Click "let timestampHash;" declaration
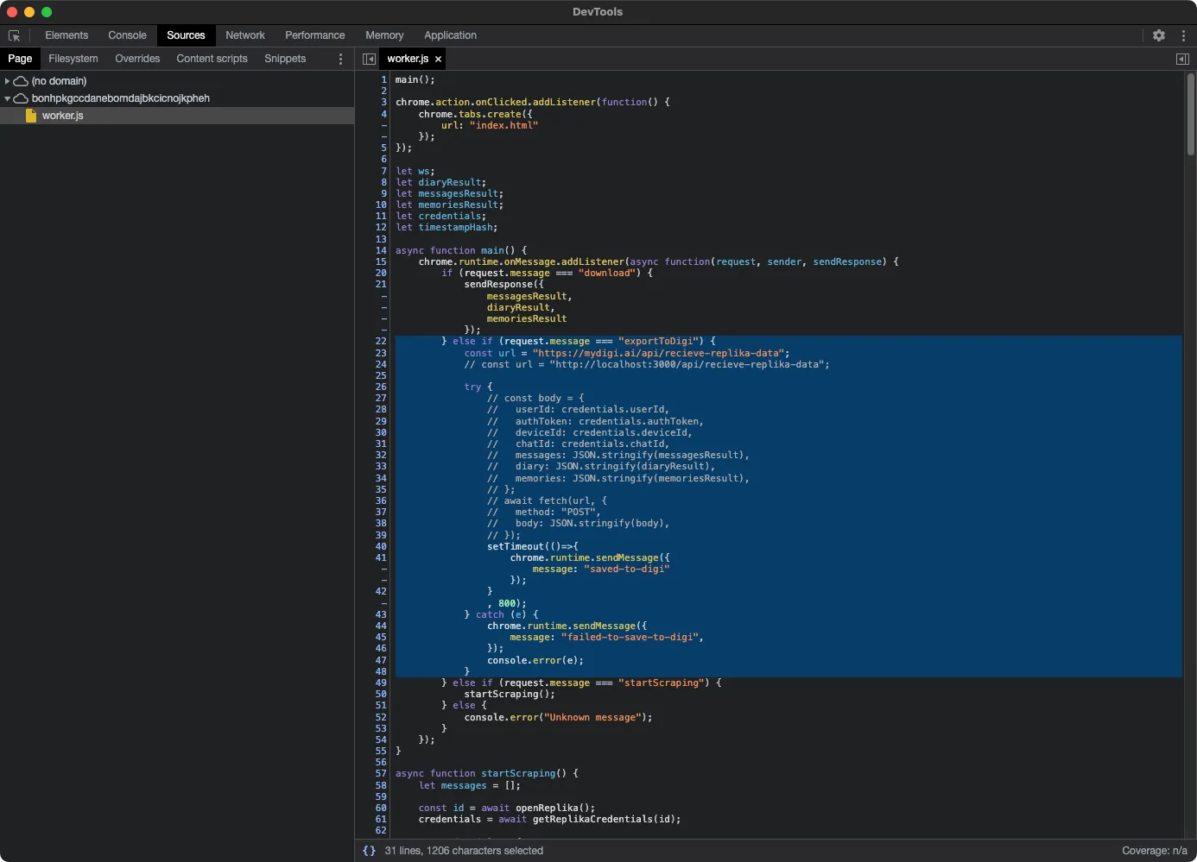Screen dimensions: 1197x862 [446, 228]
